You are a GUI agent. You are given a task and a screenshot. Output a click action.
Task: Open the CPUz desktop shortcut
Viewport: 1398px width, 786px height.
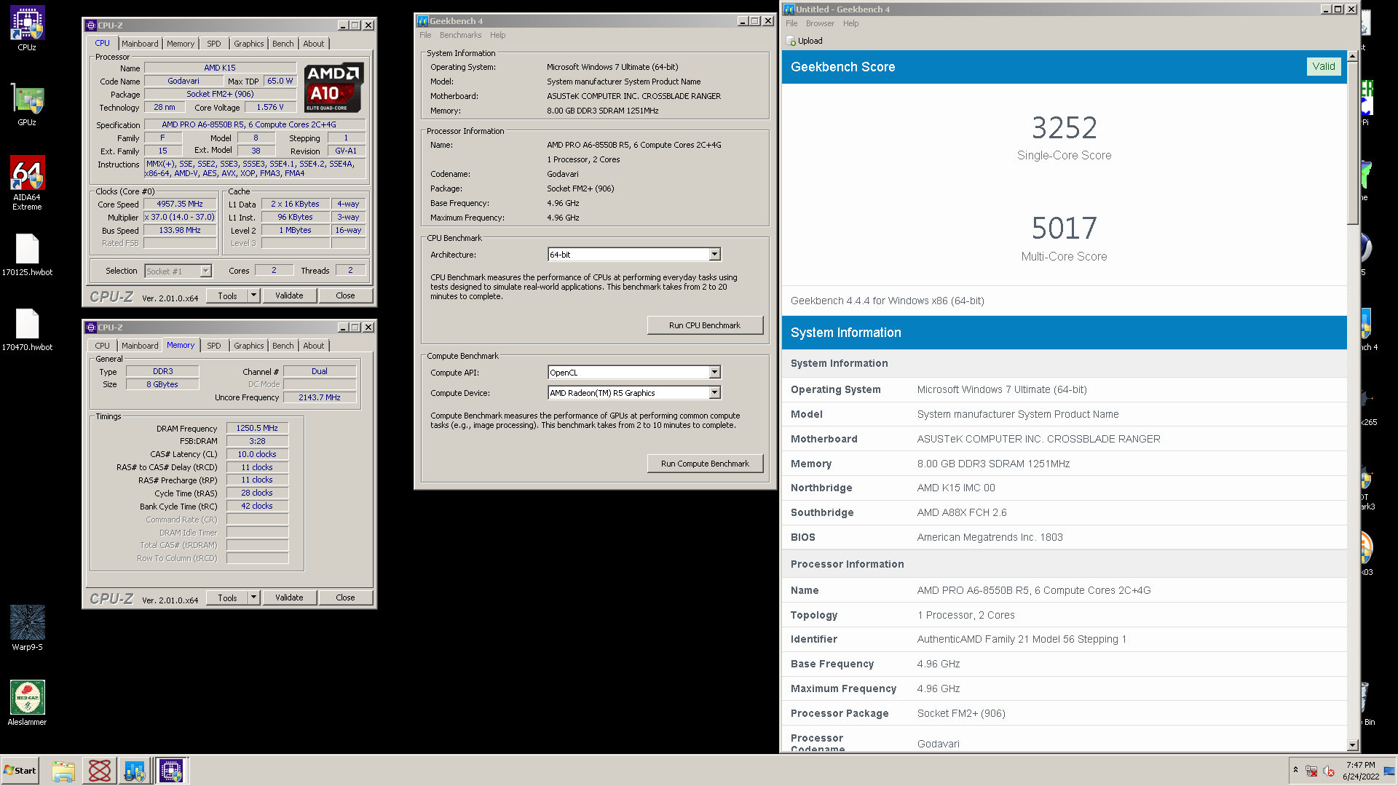27,29
